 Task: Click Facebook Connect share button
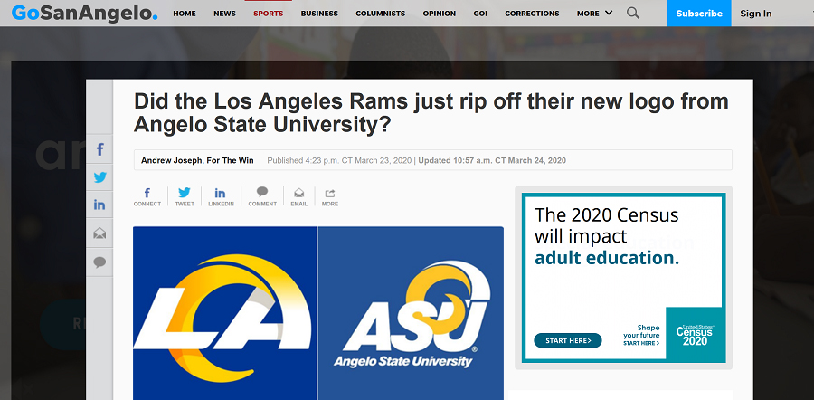click(147, 197)
